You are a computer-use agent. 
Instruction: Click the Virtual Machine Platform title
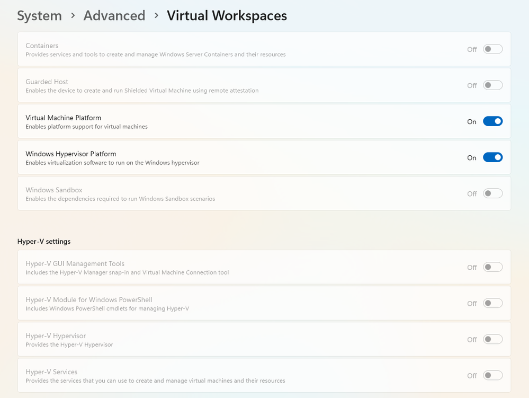64,118
